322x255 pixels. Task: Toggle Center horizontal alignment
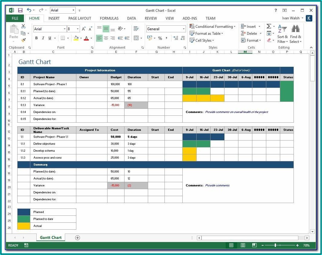(106, 38)
